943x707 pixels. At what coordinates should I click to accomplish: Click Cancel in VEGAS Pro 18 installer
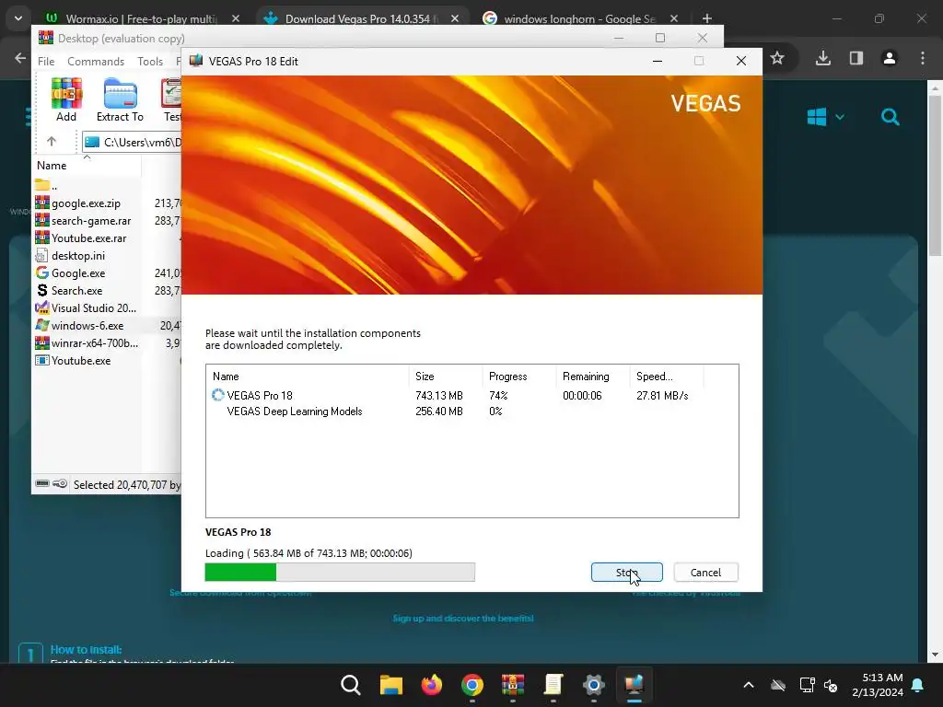(705, 573)
